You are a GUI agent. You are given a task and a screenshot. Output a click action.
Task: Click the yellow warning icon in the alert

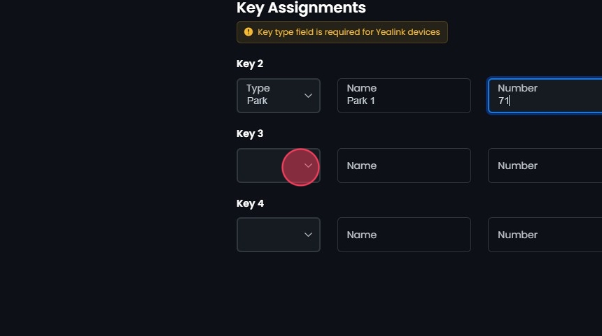pyautogui.click(x=248, y=32)
